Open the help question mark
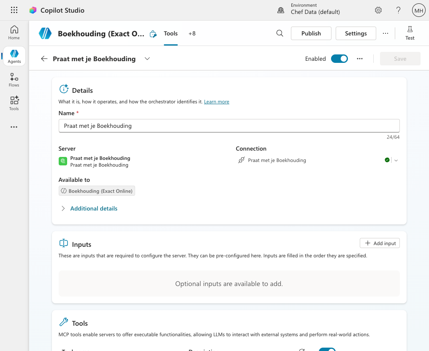Viewport: 429px width, 351px height. click(x=398, y=10)
